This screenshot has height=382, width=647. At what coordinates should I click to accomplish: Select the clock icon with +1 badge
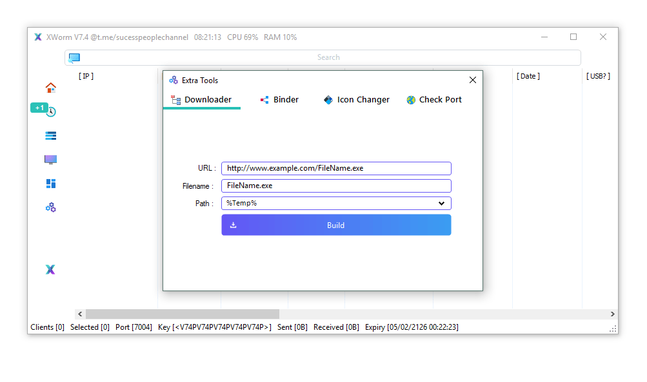pyautogui.click(x=50, y=111)
